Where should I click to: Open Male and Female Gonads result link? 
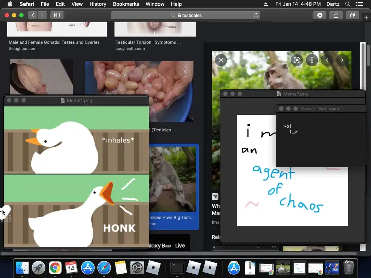pyautogui.click(x=54, y=42)
